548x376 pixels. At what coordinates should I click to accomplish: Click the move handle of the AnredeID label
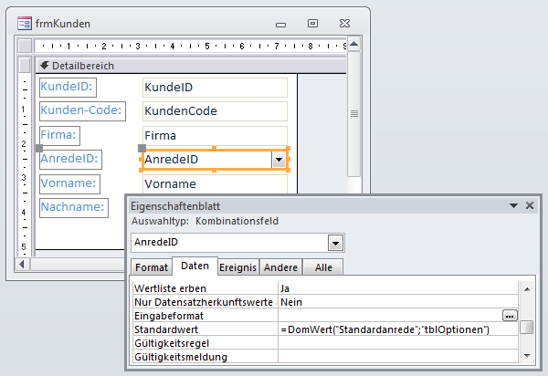[38, 148]
